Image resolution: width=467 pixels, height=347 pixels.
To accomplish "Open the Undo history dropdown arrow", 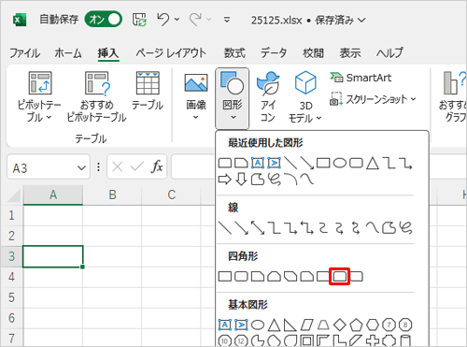I will [x=177, y=20].
